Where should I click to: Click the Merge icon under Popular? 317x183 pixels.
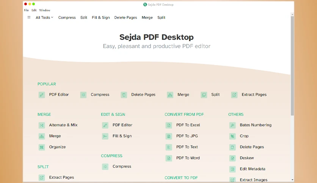click(170, 95)
